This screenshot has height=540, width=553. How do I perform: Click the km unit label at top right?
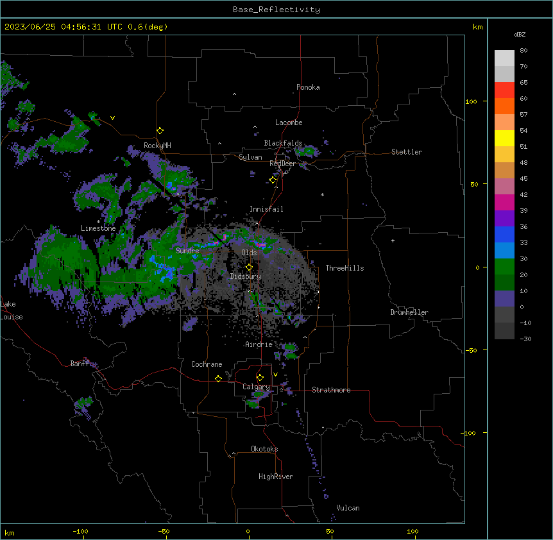coord(477,27)
